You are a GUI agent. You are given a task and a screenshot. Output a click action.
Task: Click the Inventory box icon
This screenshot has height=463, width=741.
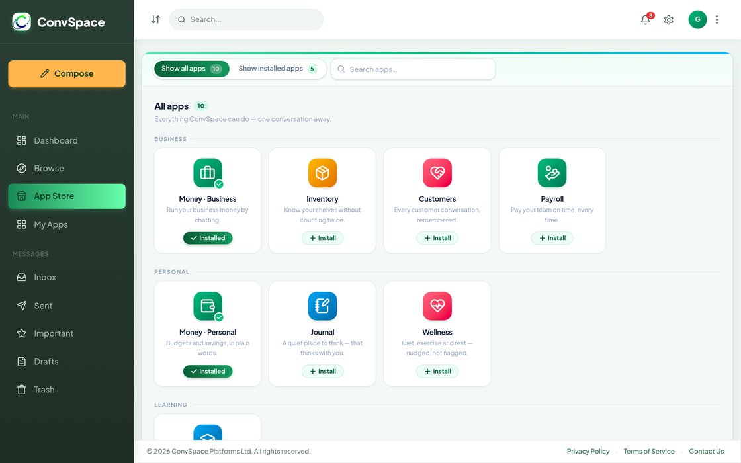[322, 173]
